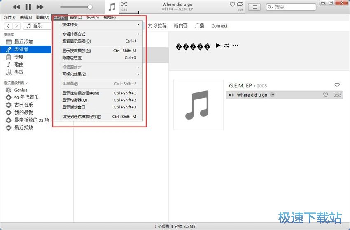350x230 pixels.
Task: Open the artist header more options ellipsis
Action: pyautogui.click(x=235, y=46)
